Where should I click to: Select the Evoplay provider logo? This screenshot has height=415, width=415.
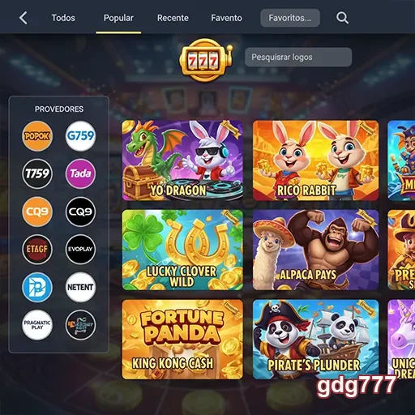(x=80, y=249)
